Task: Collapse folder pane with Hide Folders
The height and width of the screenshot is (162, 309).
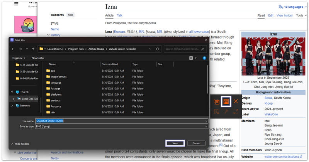Action: pyautogui.click(x=20, y=144)
